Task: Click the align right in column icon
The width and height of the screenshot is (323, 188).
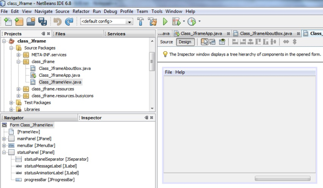Action: coord(243,42)
